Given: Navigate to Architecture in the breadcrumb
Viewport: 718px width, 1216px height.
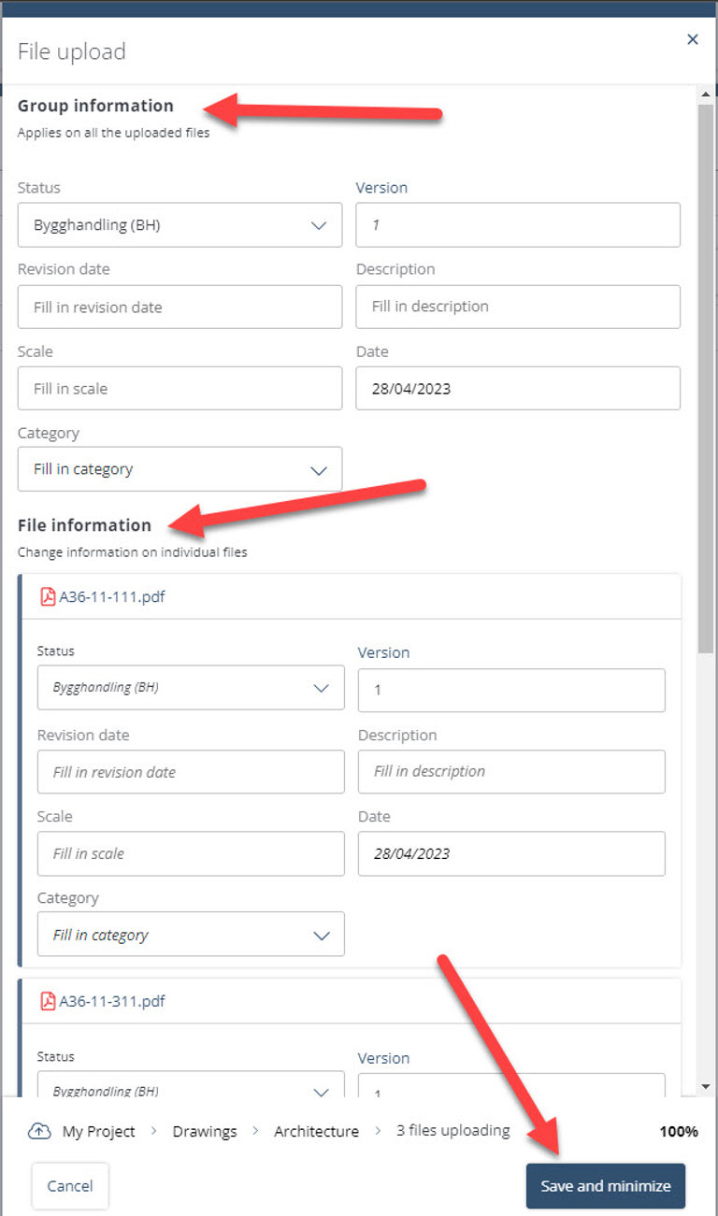Looking at the screenshot, I should click(316, 1131).
